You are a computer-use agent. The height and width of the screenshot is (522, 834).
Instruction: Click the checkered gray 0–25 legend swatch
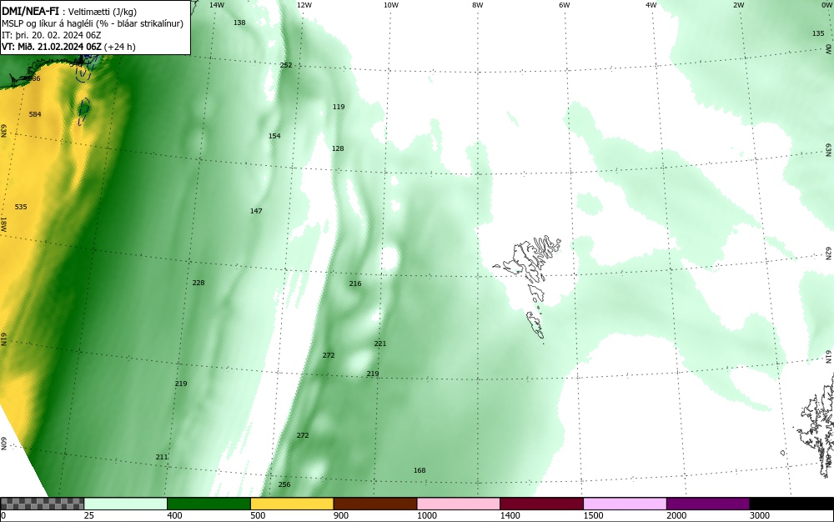(x=42, y=504)
